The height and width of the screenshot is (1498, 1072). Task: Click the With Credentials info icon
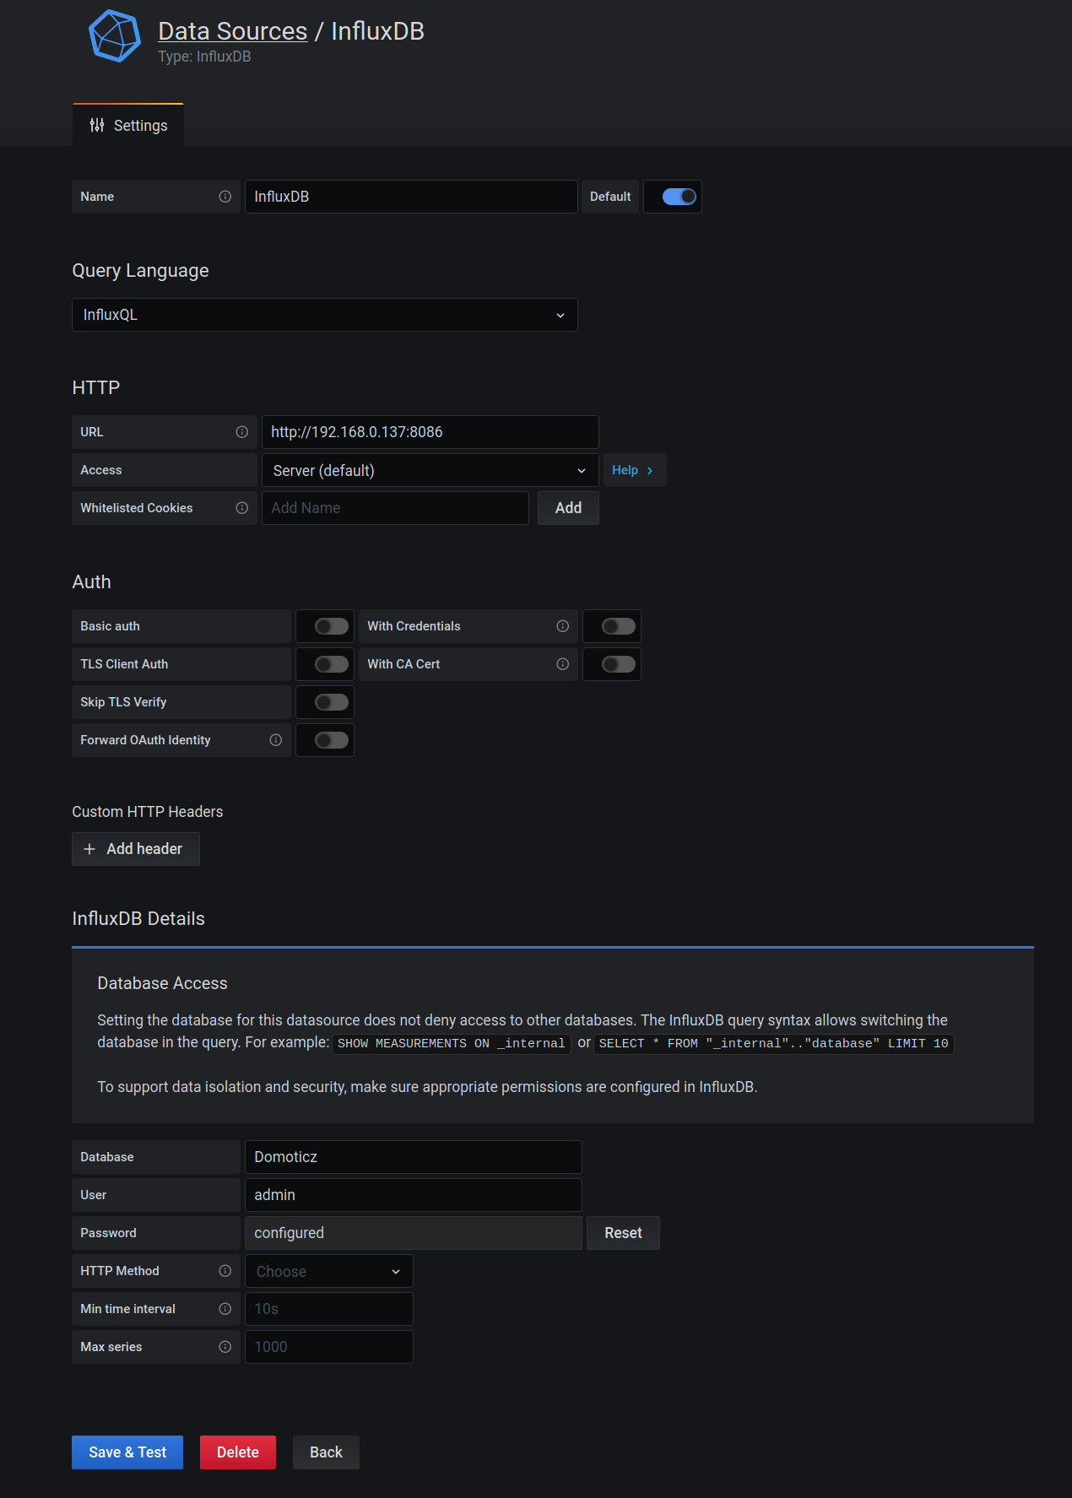tap(563, 626)
